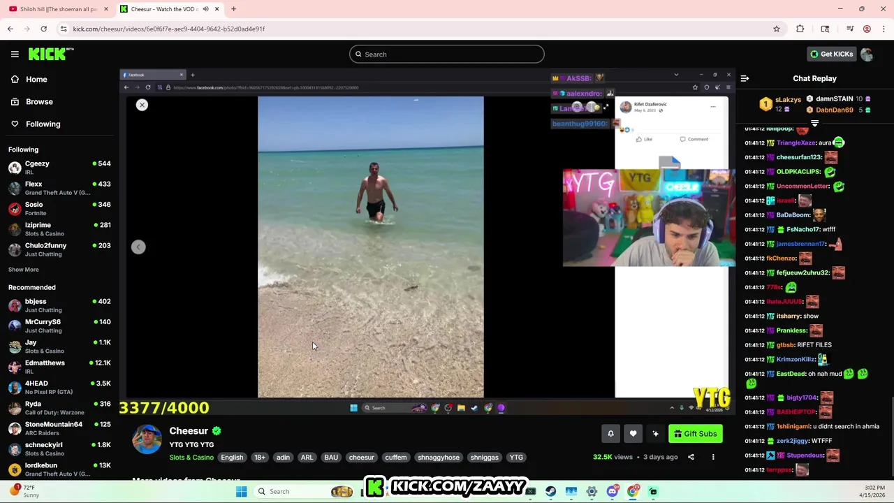The image size is (894, 503).
Task: Select the adin tag
Action: [283, 458]
